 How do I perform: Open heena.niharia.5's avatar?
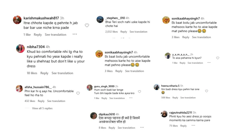pyautogui.click(x=157, y=87)
